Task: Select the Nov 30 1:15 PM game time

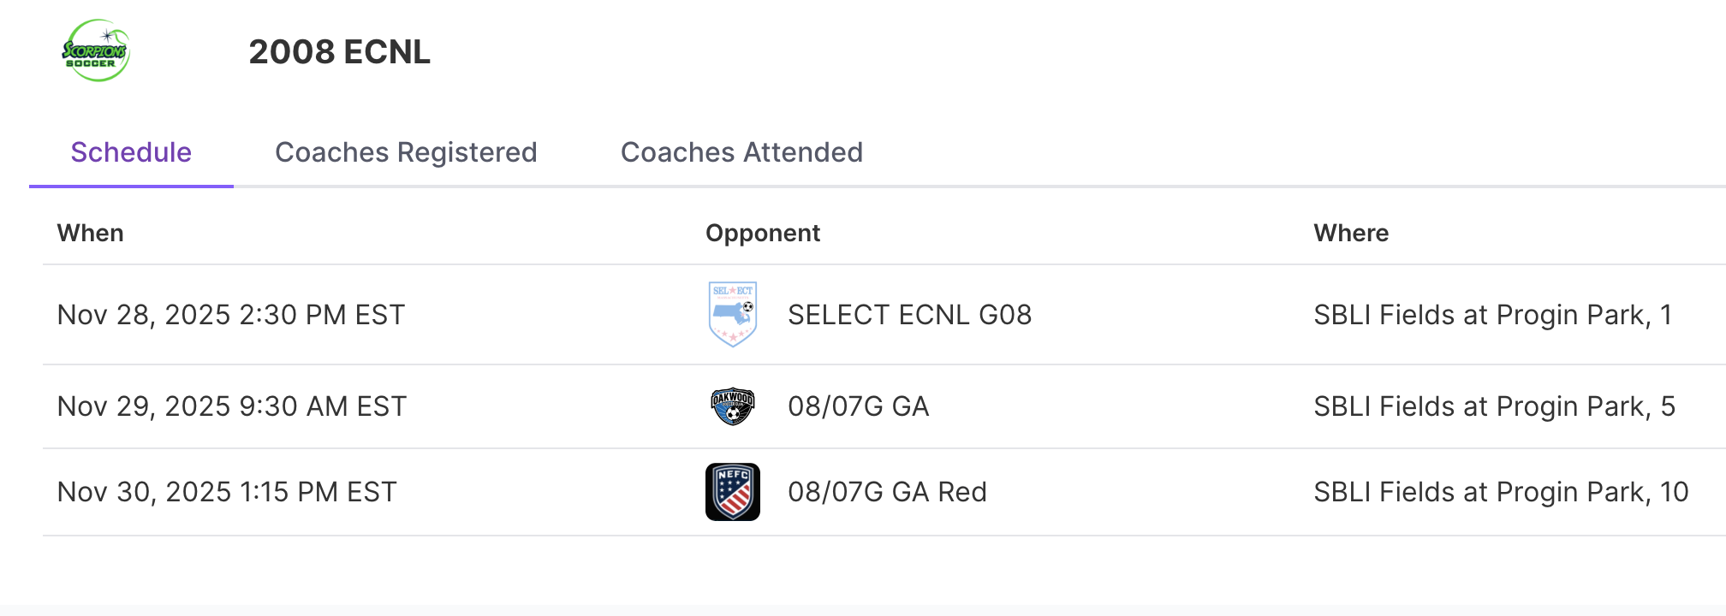Action: click(x=227, y=492)
